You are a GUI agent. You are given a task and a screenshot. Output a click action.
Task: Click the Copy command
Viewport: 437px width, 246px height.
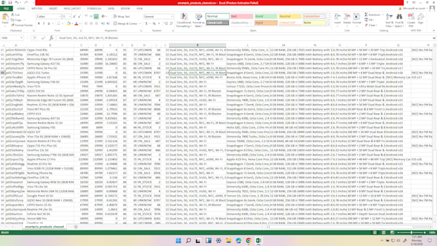tap(16, 20)
